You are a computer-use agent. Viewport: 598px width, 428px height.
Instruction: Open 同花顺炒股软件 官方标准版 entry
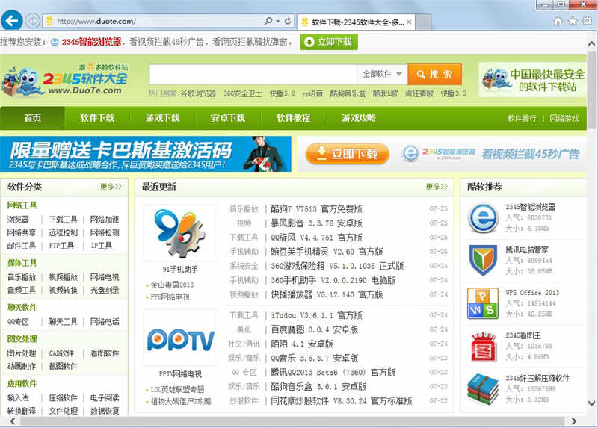[342, 401]
